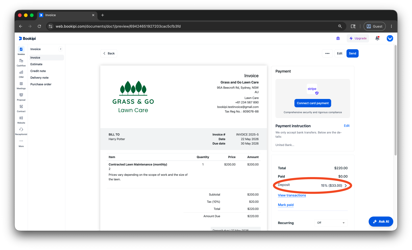Image resolution: width=412 pixels, height=250 pixels.
Task: Collapse the Invoice submenu panel
Action: 61,49
